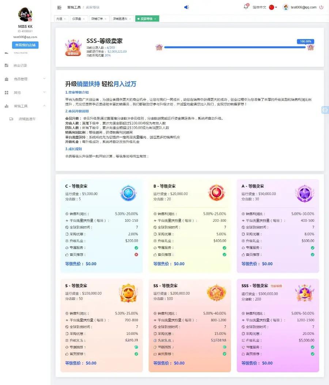Collapse the sidebar with the hamburger icon
This screenshot has width=329, height=385.
[x=59, y=7]
